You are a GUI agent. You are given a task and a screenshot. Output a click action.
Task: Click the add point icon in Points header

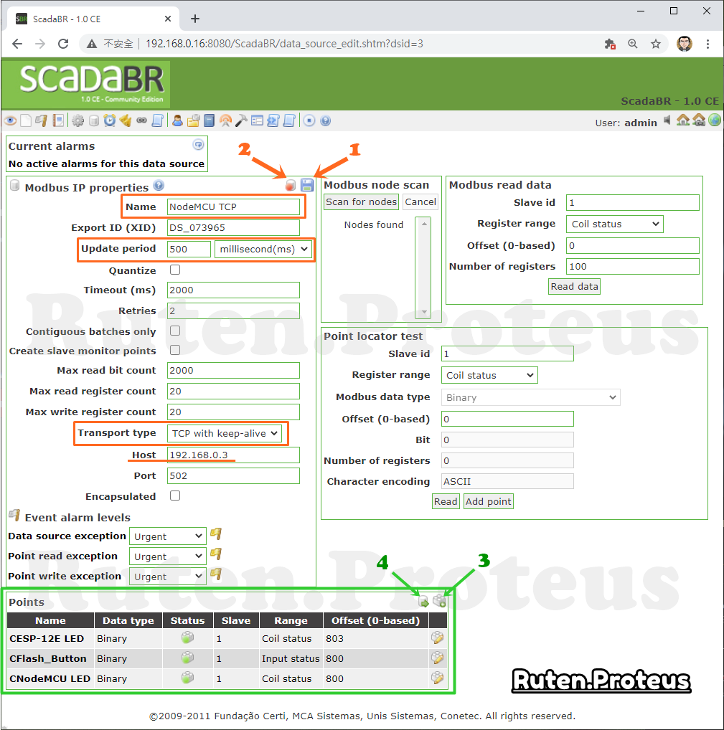(439, 601)
